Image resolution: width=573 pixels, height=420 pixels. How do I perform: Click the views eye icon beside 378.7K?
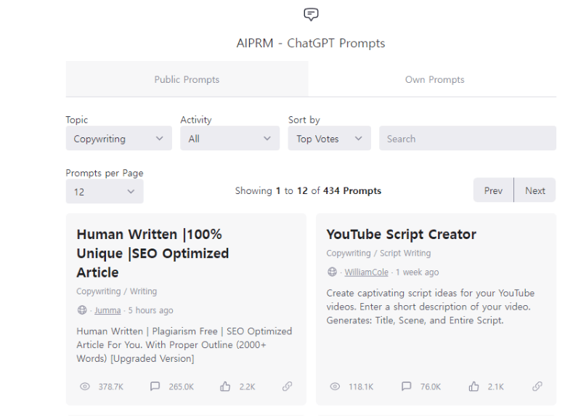tap(85, 387)
